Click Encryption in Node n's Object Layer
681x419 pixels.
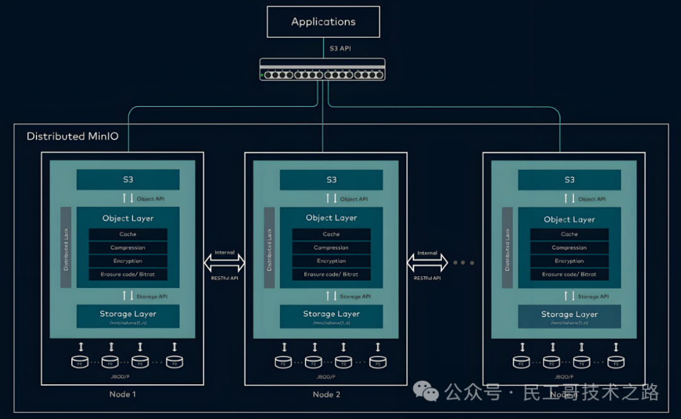(x=569, y=261)
